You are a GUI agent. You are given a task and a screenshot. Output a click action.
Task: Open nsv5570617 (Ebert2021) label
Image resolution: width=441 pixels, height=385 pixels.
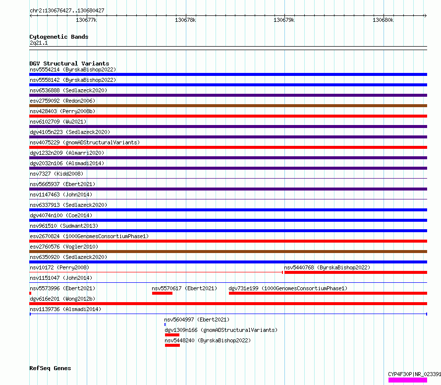coord(184,288)
